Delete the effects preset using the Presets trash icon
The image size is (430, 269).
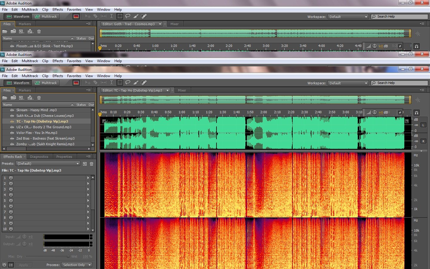tap(92, 164)
